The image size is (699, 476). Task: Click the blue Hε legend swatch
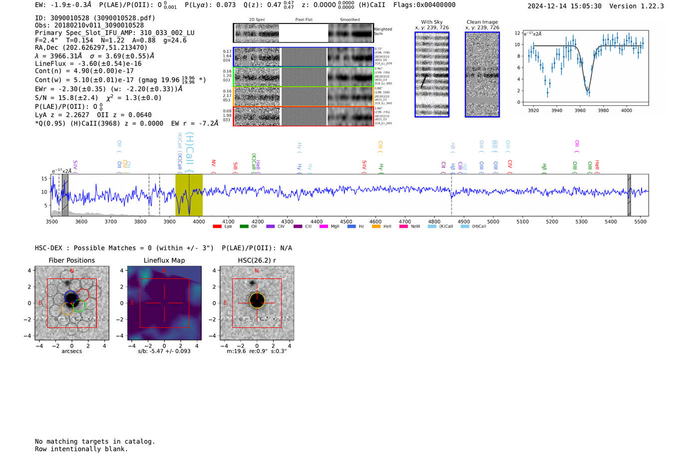[x=351, y=226]
